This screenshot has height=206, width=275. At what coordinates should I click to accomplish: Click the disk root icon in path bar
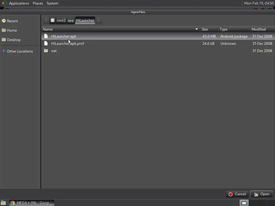pos(53,20)
